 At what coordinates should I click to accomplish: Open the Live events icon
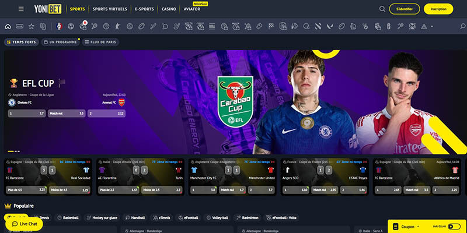[x=20, y=26]
